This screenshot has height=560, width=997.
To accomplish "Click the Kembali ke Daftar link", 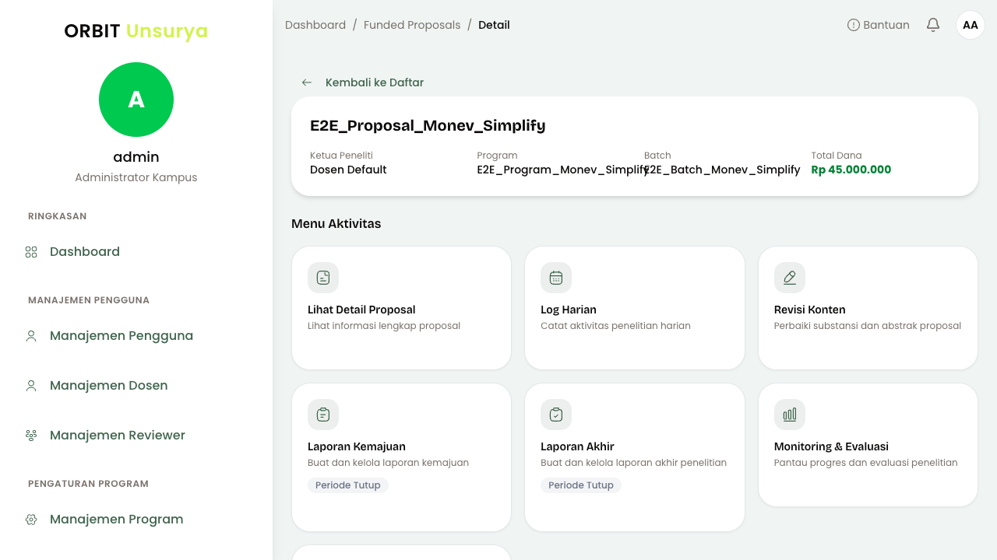I will pyautogui.click(x=375, y=82).
